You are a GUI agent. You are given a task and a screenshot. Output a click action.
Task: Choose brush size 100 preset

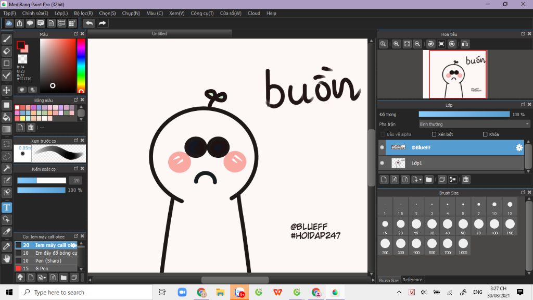pyautogui.click(x=494, y=226)
